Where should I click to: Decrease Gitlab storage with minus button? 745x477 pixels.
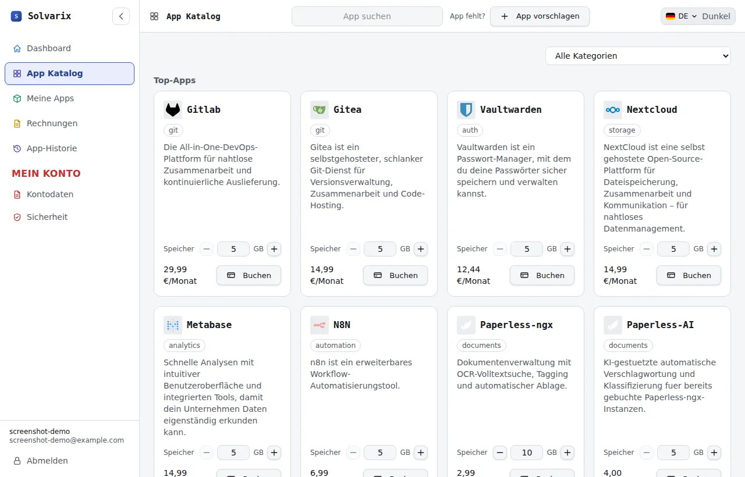click(207, 249)
